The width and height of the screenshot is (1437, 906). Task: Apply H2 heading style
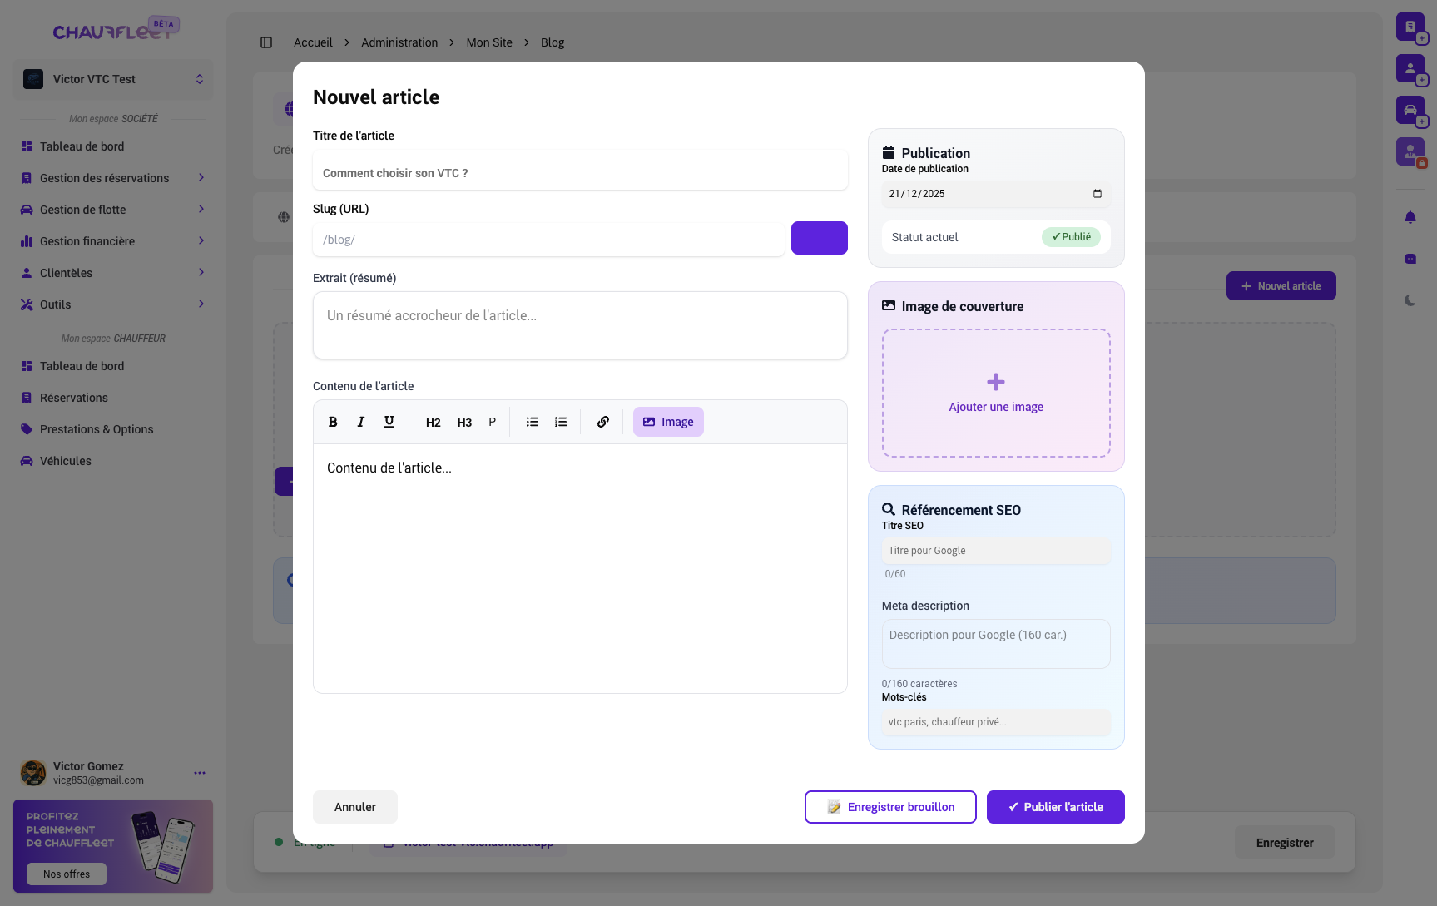(433, 423)
